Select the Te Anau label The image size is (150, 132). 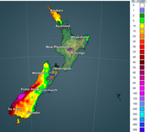coord(15,109)
